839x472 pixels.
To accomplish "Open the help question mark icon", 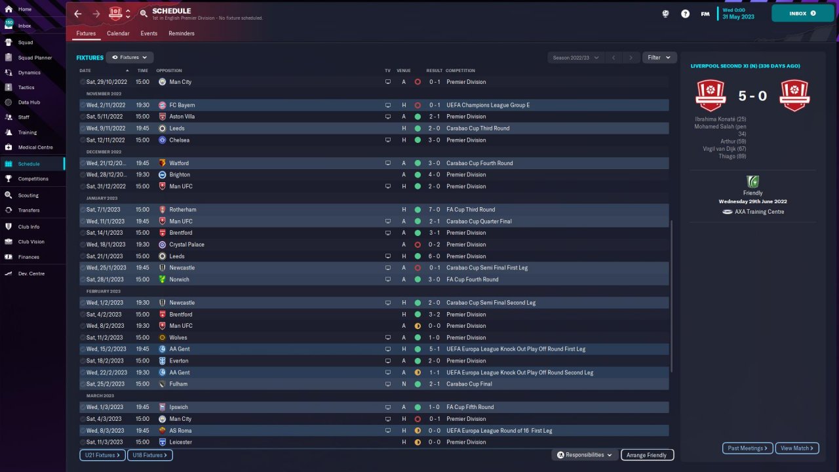I will coord(685,14).
